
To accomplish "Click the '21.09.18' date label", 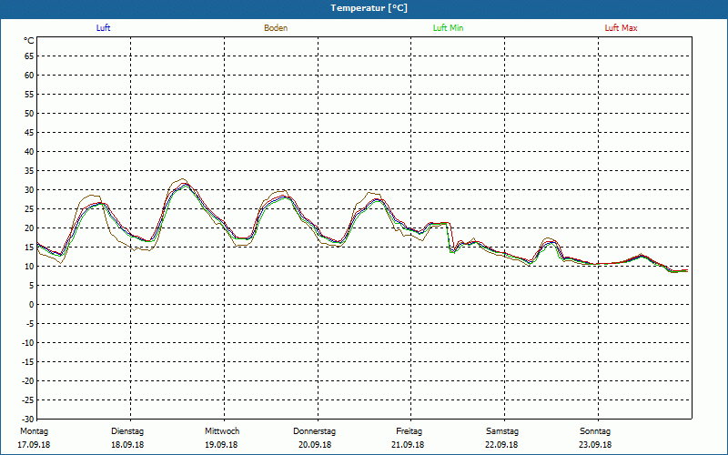I will tap(408, 445).
